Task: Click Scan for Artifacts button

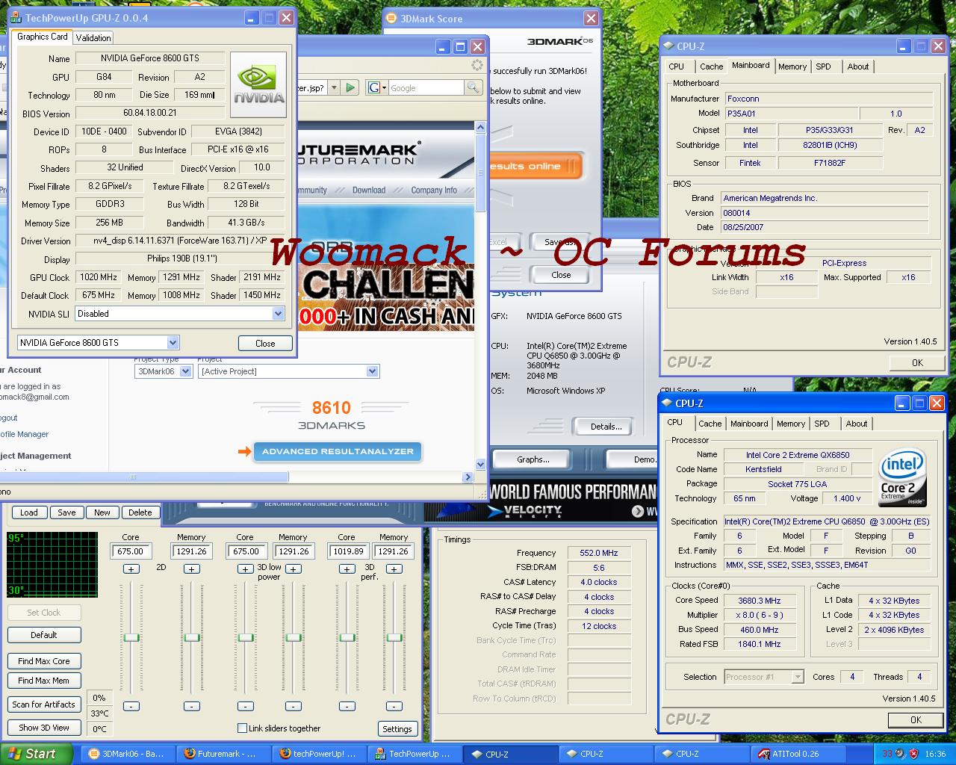Action: point(44,704)
